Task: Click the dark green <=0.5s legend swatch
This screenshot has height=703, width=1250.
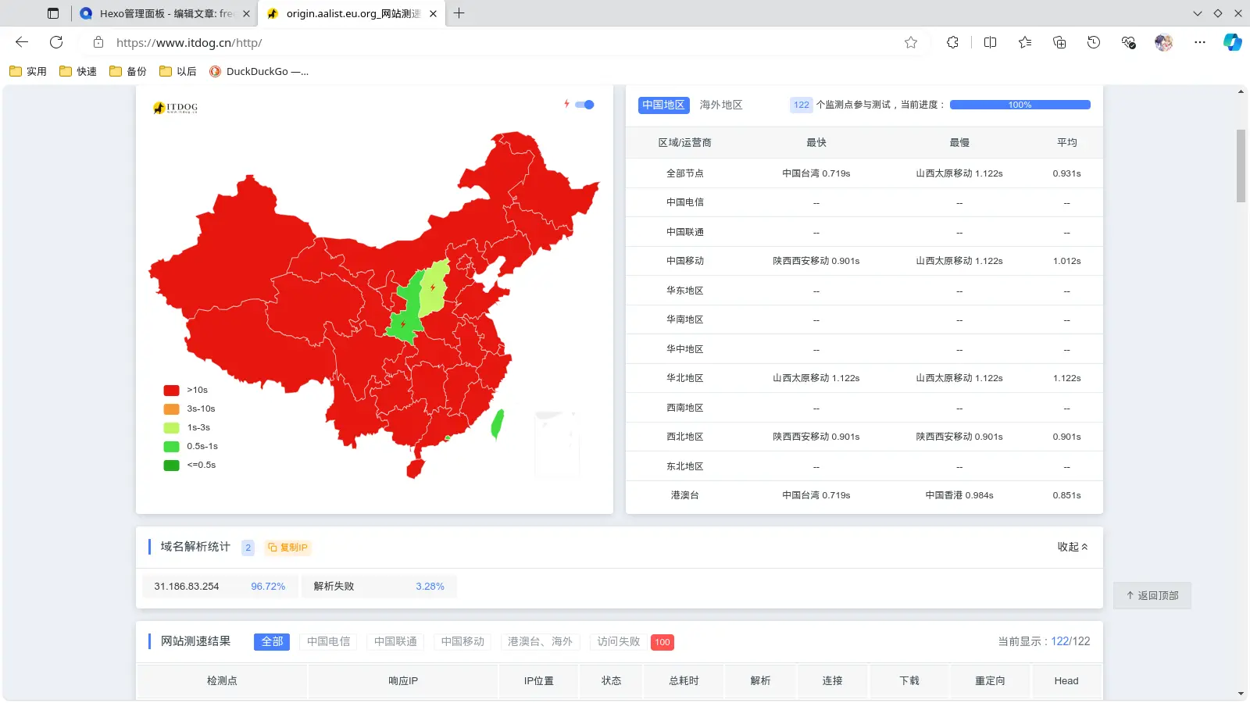Action: (x=171, y=465)
